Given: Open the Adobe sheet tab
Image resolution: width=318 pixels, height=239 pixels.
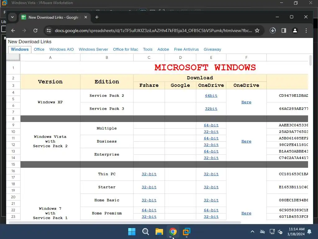Looking at the screenshot, I should coord(163,49).
